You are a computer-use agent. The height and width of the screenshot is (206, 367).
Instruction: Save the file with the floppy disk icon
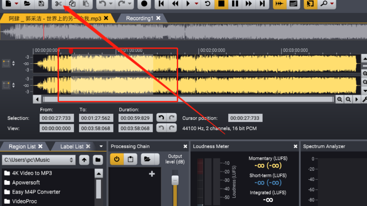(41, 4)
